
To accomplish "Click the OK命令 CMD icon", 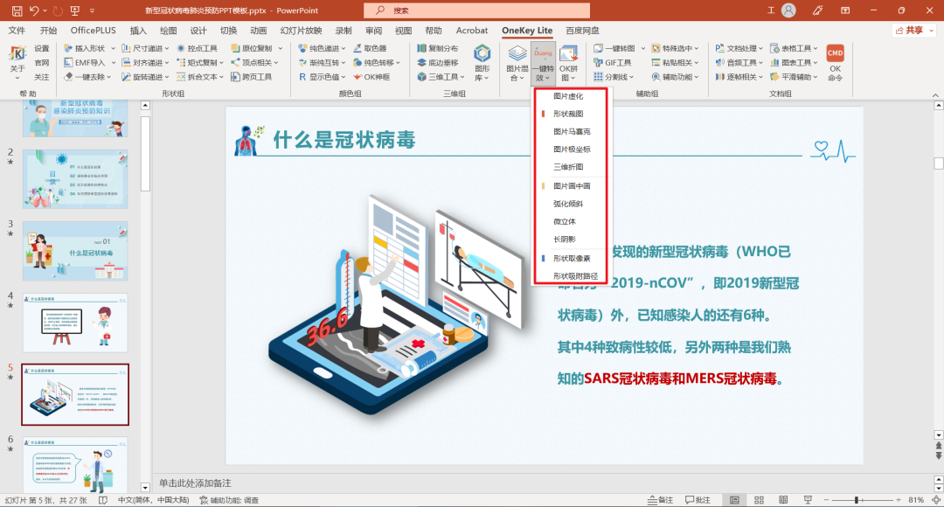I will click(x=835, y=53).
